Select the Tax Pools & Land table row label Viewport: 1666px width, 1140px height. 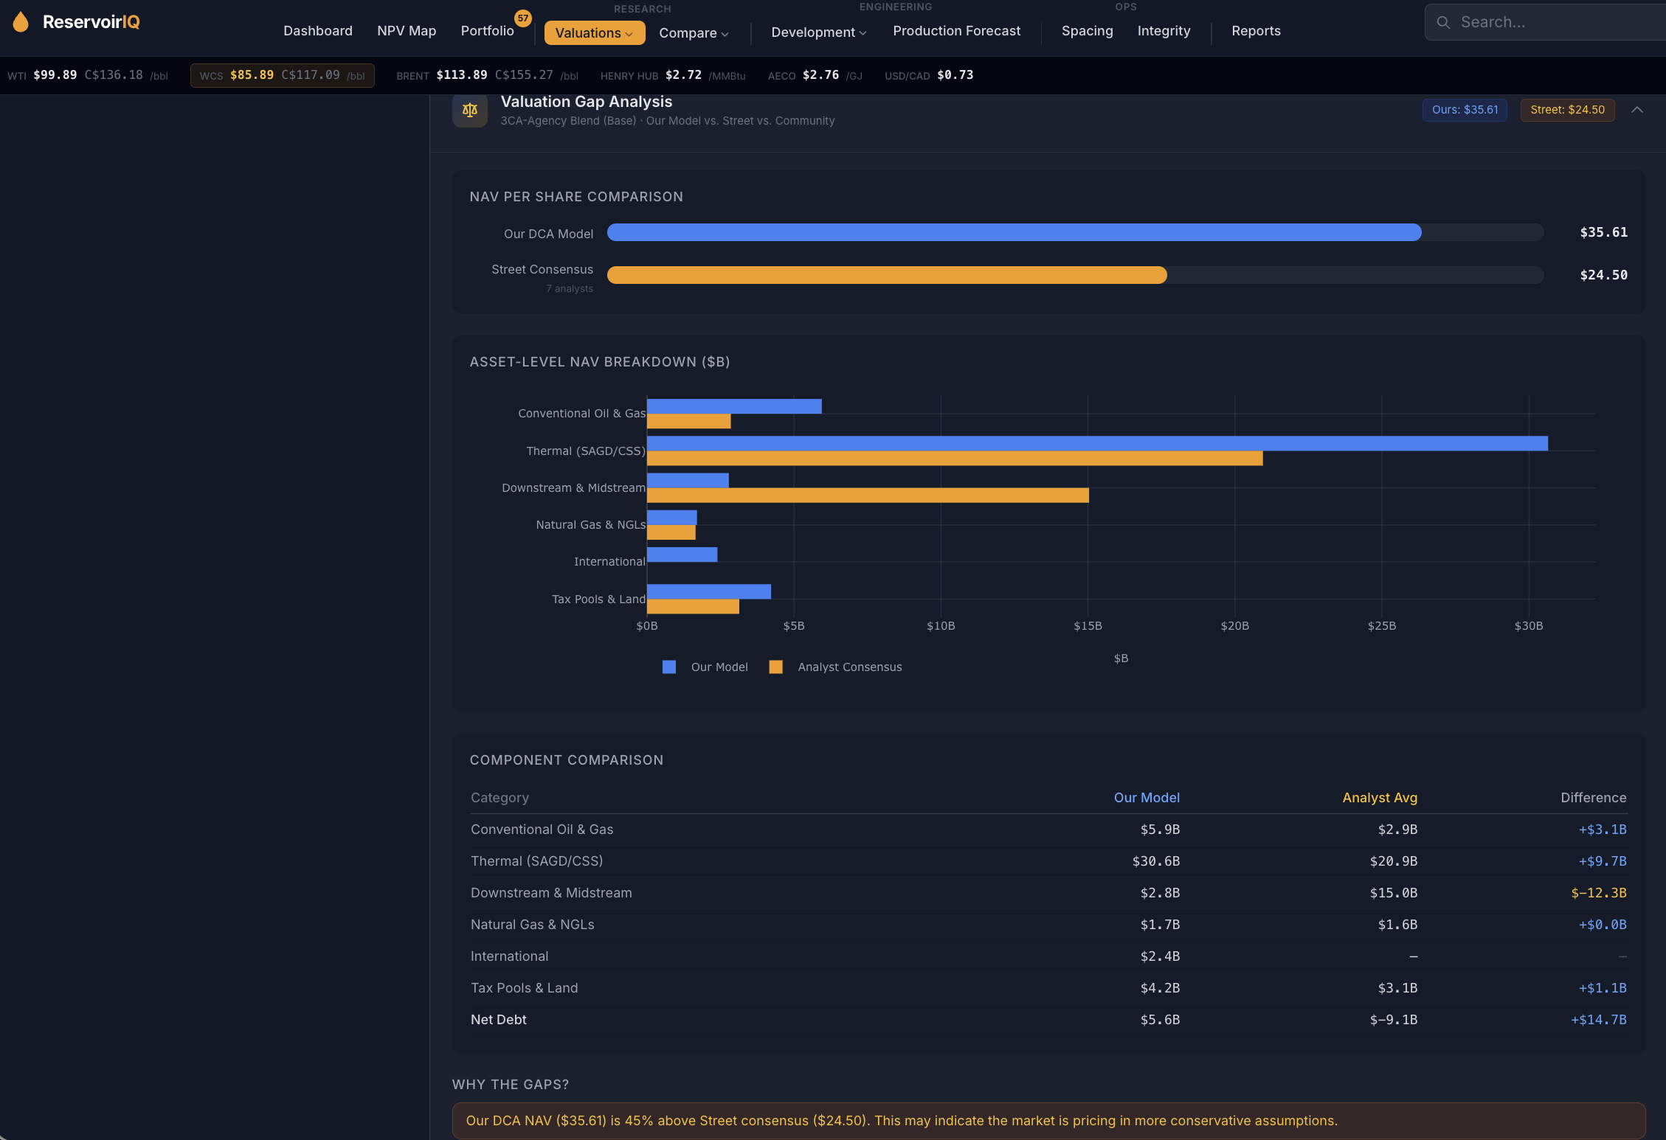(524, 987)
